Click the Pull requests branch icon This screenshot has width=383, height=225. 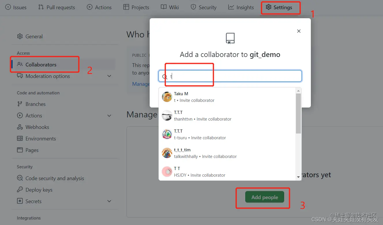[x=41, y=7]
